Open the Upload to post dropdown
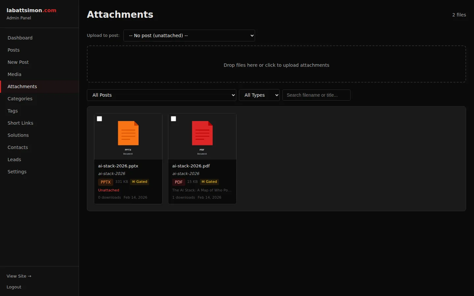 point(189,35)
